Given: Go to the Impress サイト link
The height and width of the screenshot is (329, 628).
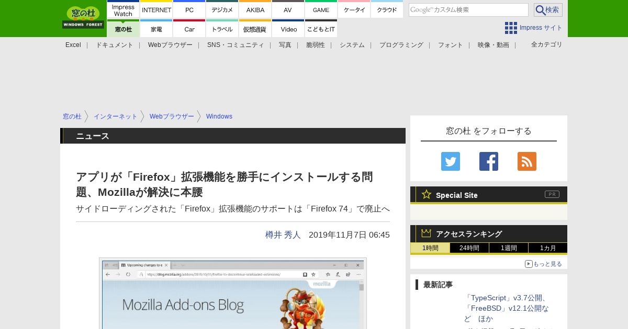Looking at the screenshot, I should point(541,28).
